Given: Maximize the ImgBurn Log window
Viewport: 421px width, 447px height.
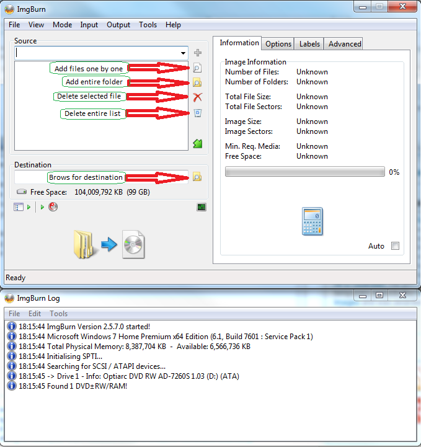Looking at the screenshot, I should tap(379, 296).
